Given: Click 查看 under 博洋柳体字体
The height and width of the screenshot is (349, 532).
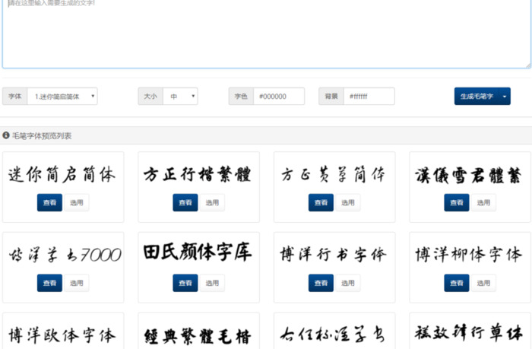Looking at the screenshot, I should (457, 283).
